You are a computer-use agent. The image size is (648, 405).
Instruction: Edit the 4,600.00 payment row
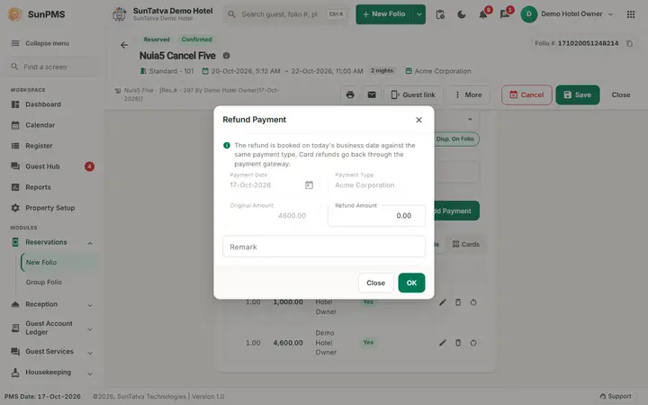pyautogui.click(x=443, y=343)
